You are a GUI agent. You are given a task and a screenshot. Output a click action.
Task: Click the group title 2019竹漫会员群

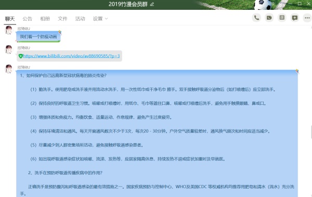128,4
